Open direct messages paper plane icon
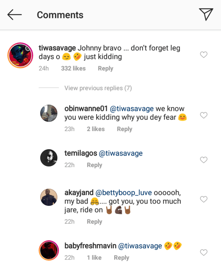The height and width of the screenshot is (268, 221). tap(206, 15)
